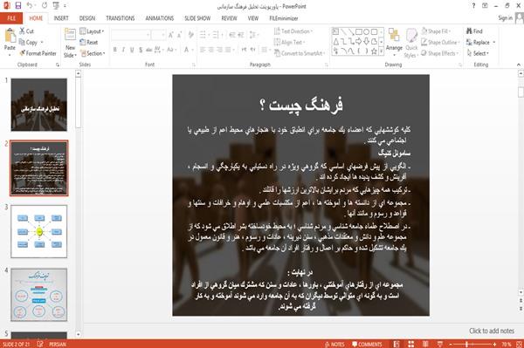This screenshot has height=348, width=524.
Task: Click the Save icon in quick access toolbar
Action: point(18,6)
